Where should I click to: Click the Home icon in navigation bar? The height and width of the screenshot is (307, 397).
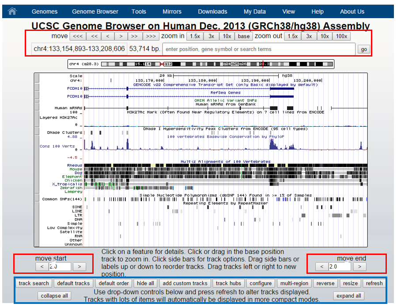click(12, 11)
